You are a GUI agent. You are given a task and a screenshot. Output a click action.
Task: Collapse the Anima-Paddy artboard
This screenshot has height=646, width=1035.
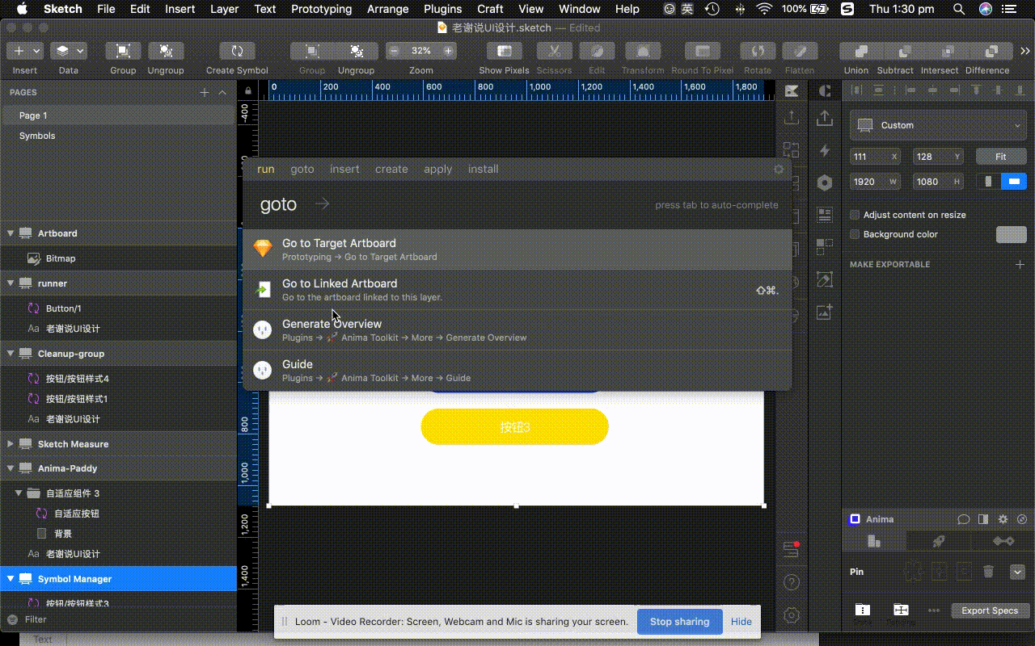pos(11,468)
